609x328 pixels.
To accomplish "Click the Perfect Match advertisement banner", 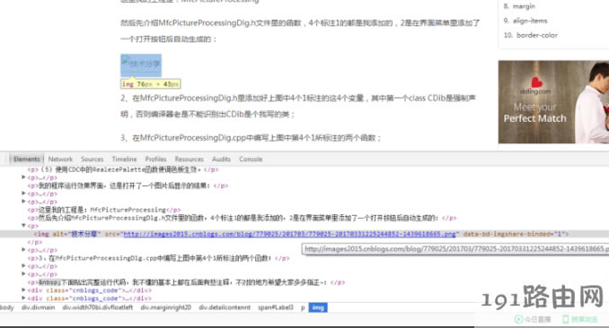I will [x=553, y=102].
